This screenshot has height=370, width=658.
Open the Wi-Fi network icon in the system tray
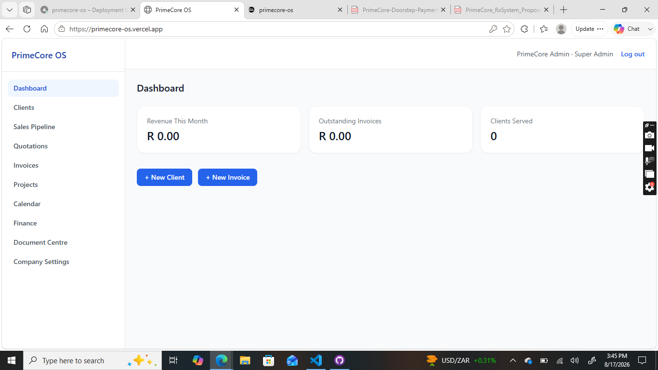[560, 360]
